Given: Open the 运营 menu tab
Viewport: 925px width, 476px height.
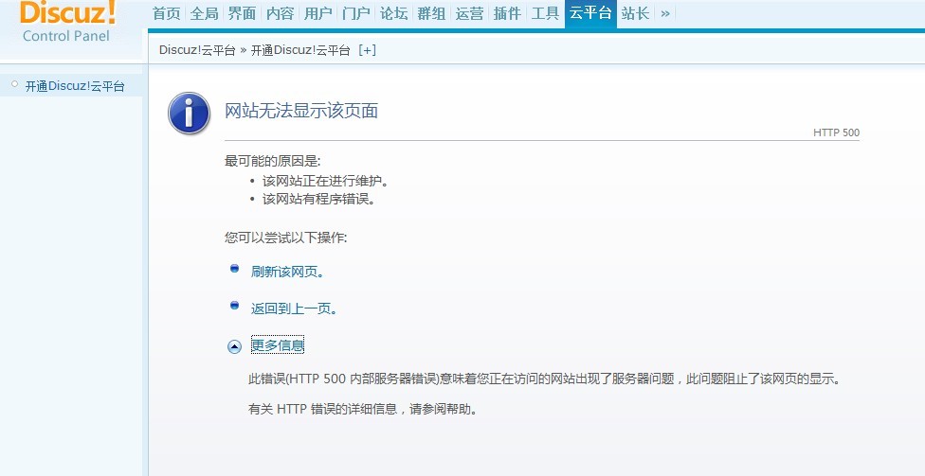Looking at the screenshot, I should 469,13.
